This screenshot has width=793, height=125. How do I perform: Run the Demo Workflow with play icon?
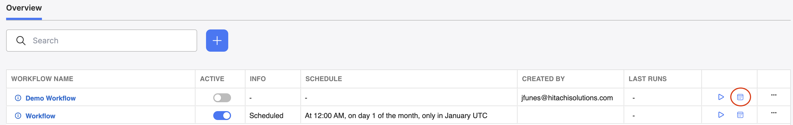coord(721,97)
